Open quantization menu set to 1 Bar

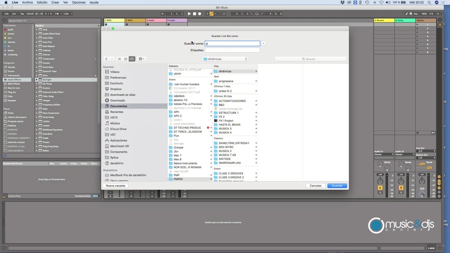tap(67, 14)
